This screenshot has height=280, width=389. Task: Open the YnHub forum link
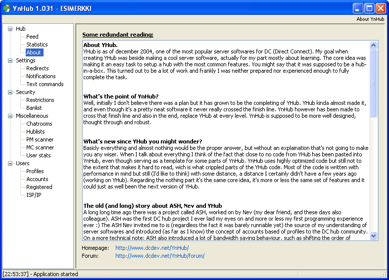pyautogui.click(x=160, y=256)
